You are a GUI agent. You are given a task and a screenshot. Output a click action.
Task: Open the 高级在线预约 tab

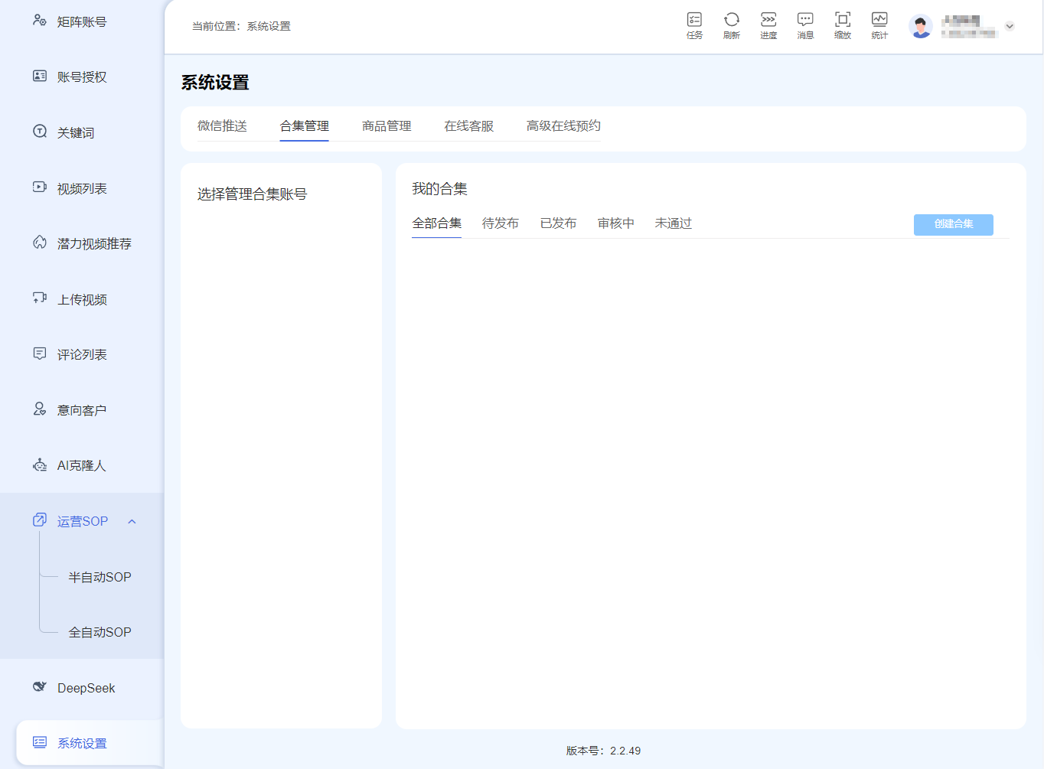tap(563, 126)
